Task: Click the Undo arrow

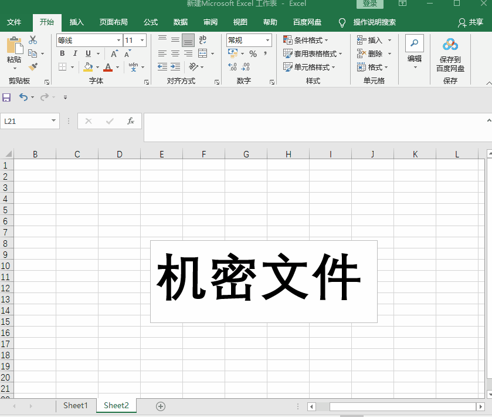Action: point(23,97)
